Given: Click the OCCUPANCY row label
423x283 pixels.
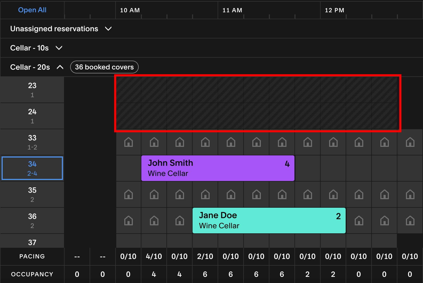Looking at the screenshot, I should 32,274.
